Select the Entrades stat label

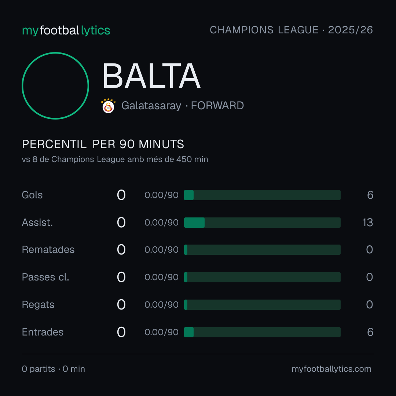click(43, 332)
